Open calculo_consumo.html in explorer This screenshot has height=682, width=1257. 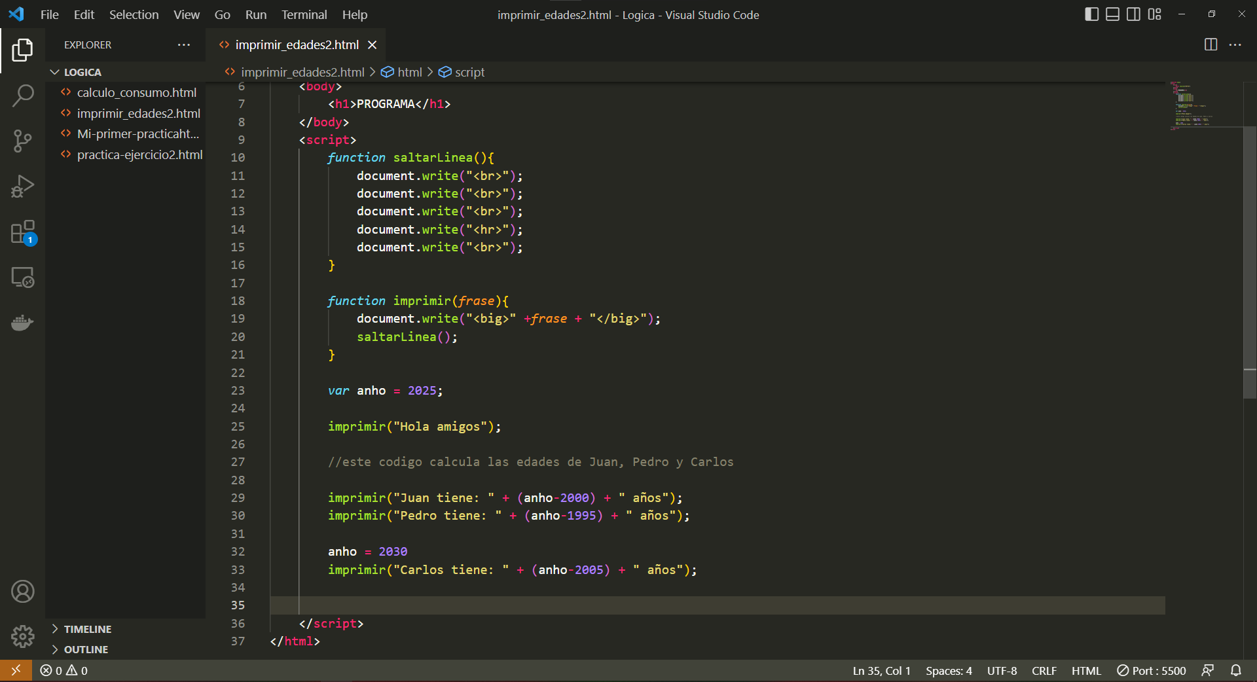coord(126,92)
